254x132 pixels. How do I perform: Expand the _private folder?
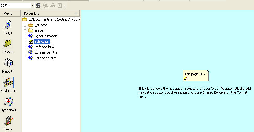pyautogui.click(x=25, y=25)
